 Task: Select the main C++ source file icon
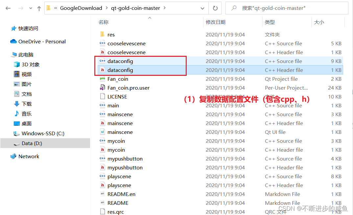(103, 105)
